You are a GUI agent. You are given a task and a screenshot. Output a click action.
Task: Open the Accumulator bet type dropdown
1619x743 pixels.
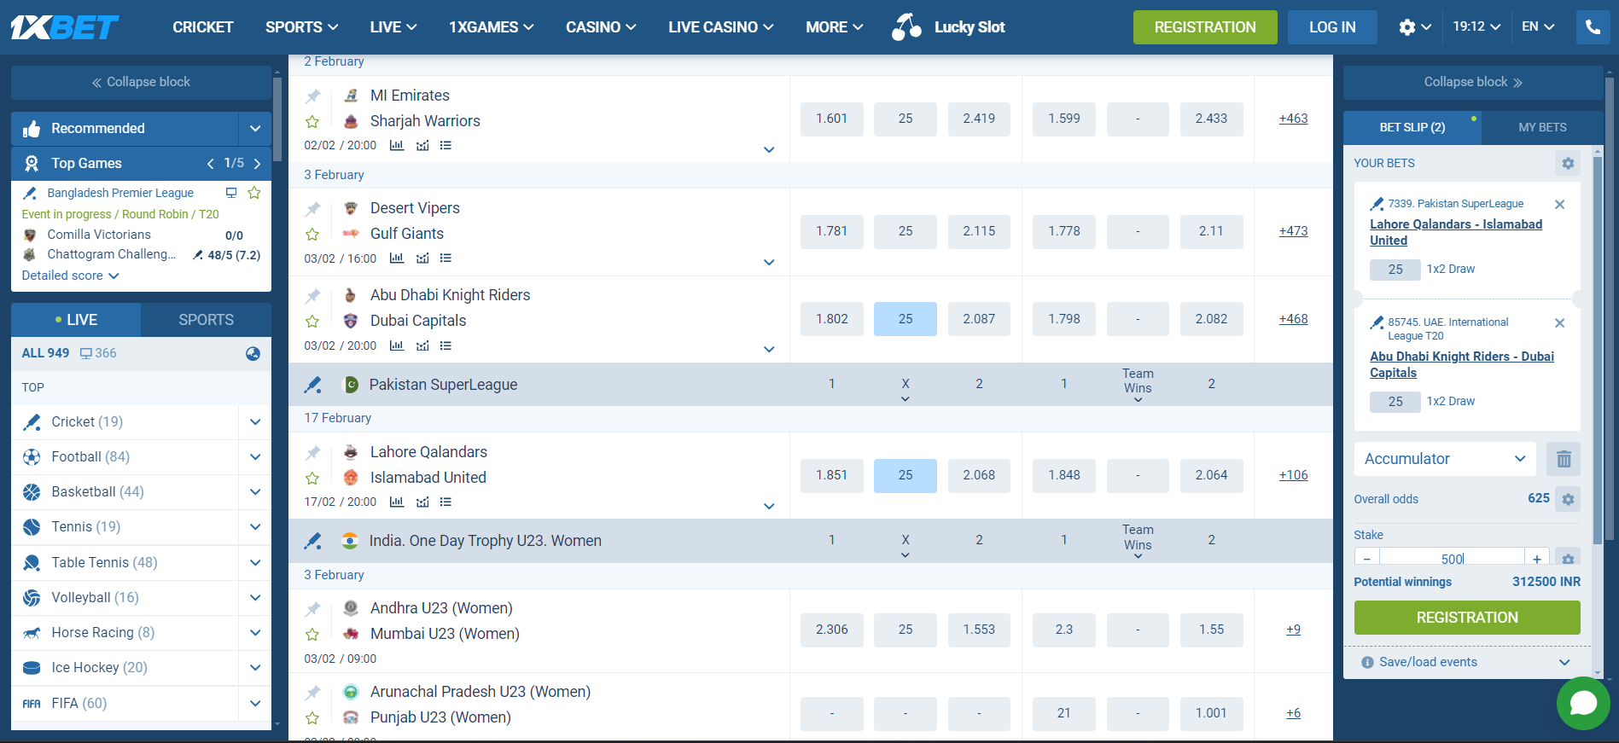(1445, 459)
